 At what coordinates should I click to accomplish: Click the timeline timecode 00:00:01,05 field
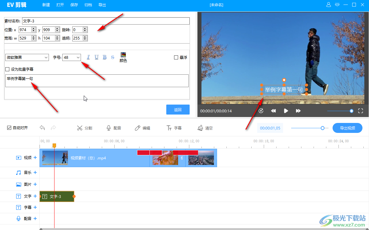[x=270, y=128]
